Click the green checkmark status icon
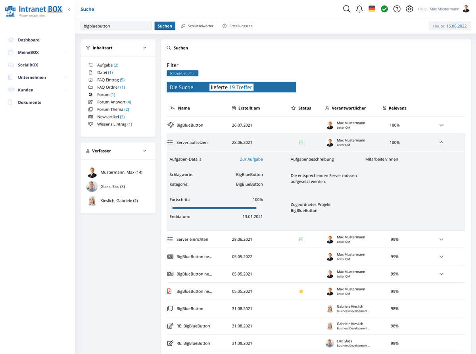Viewport: 476px width, 354px height. (384, 9)
